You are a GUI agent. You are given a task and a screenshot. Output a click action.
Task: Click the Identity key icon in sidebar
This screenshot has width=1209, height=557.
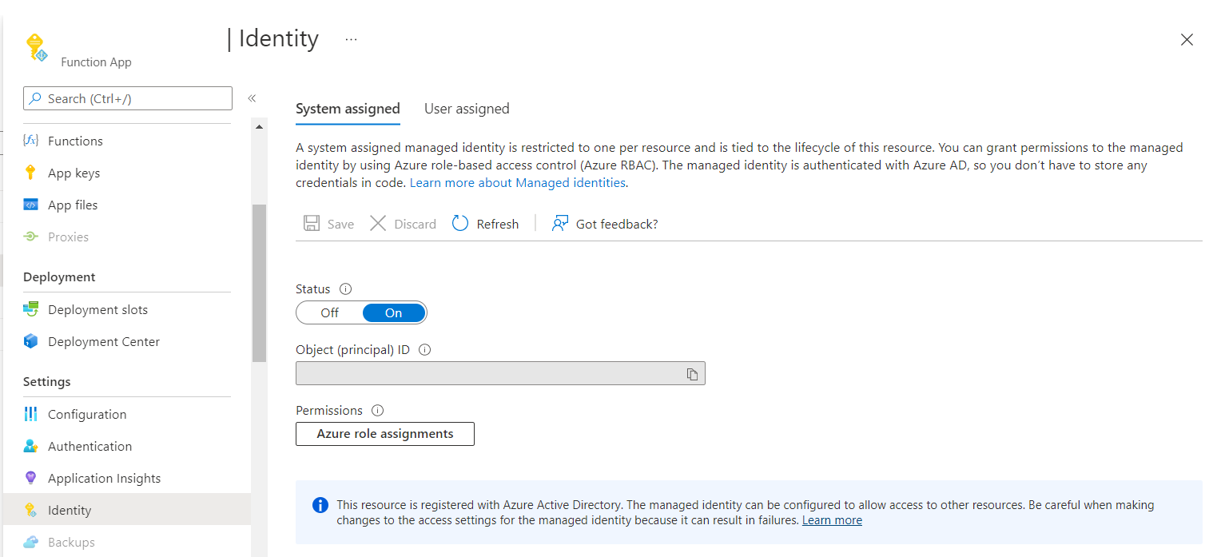(31, 510)
